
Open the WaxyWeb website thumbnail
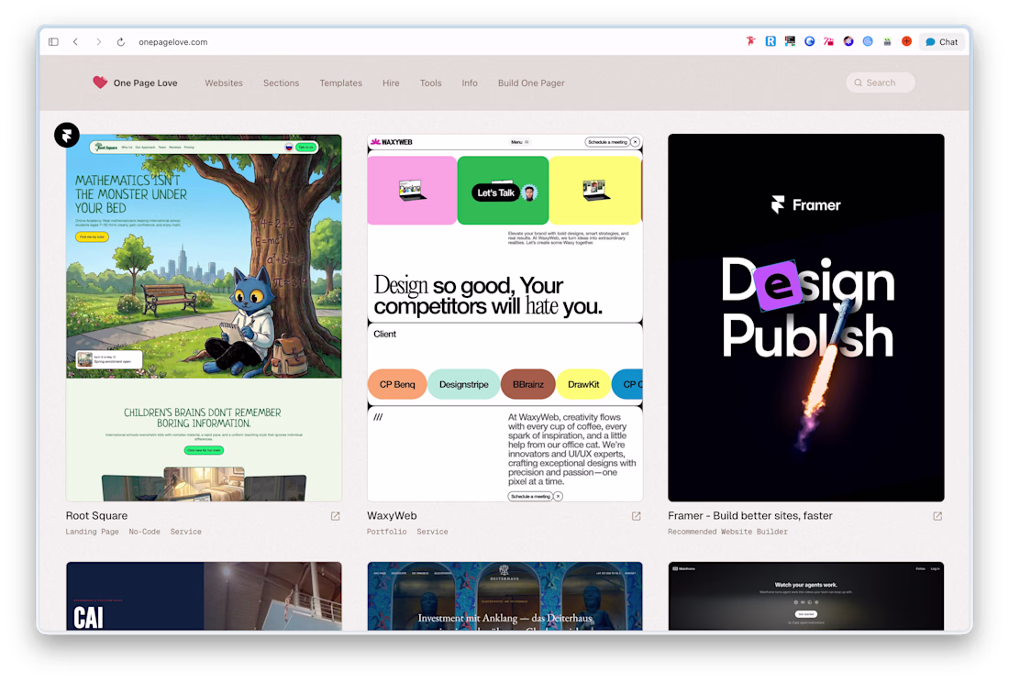coord(505,317)
